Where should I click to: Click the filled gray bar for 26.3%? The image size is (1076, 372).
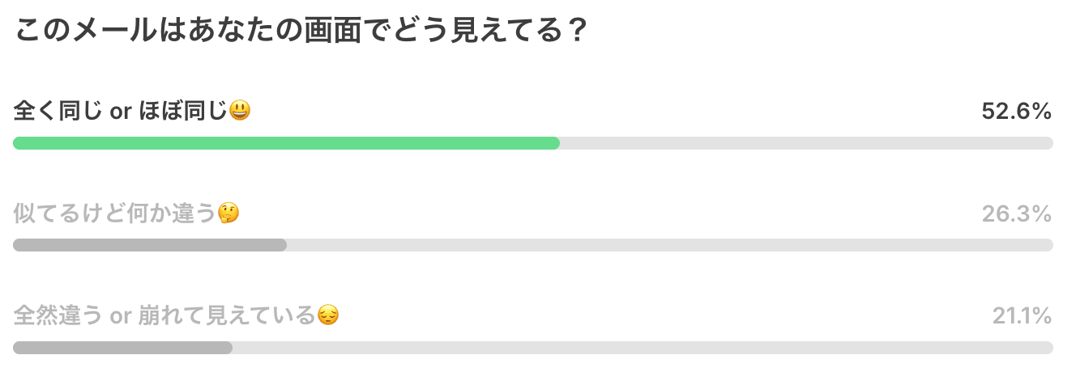150,245
